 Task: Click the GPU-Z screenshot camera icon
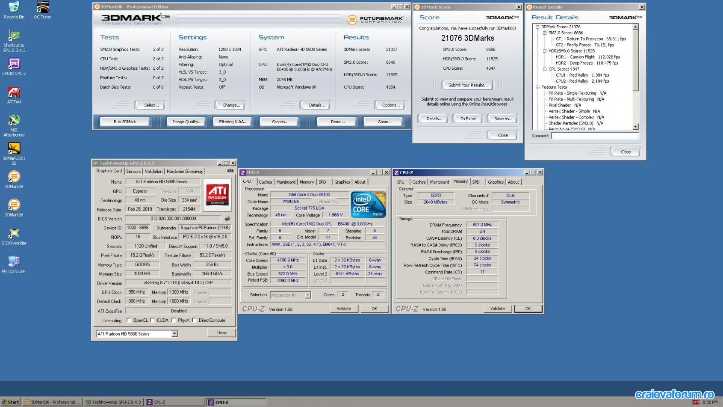coord(230,171)
